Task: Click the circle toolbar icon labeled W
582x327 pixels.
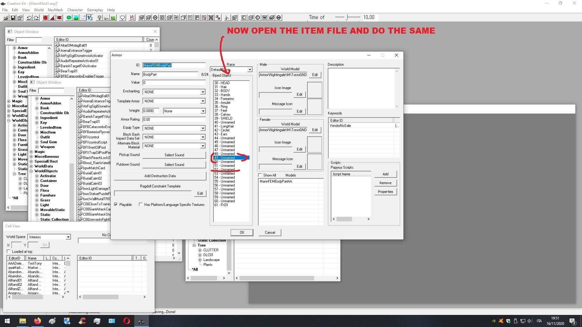Action: pyautogui.click(x=279, y=18)
